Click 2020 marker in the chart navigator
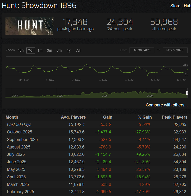Image resolution: width=191 pixels, height=196 pixels. tap(60, 96)
